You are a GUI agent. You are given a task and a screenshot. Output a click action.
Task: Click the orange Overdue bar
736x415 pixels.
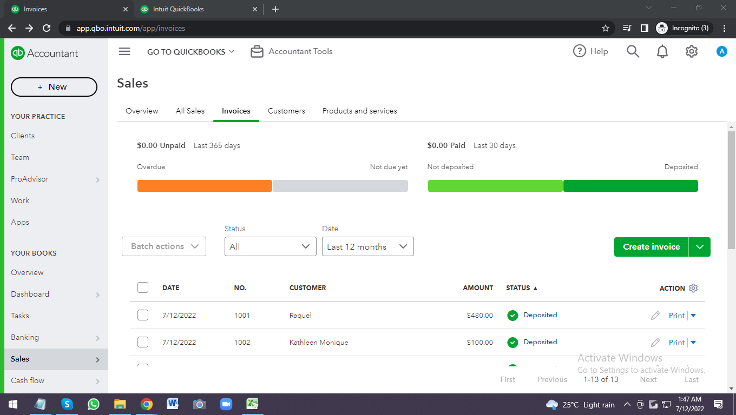(x=205, y=186)
